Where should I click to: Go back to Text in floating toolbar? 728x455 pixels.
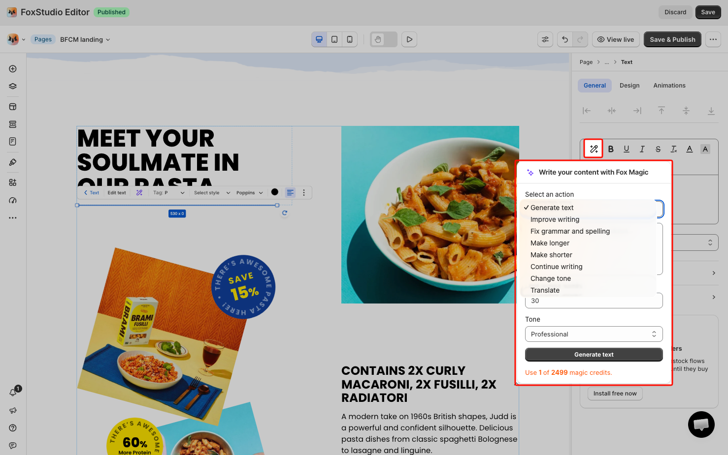click(x=92, y=192)
